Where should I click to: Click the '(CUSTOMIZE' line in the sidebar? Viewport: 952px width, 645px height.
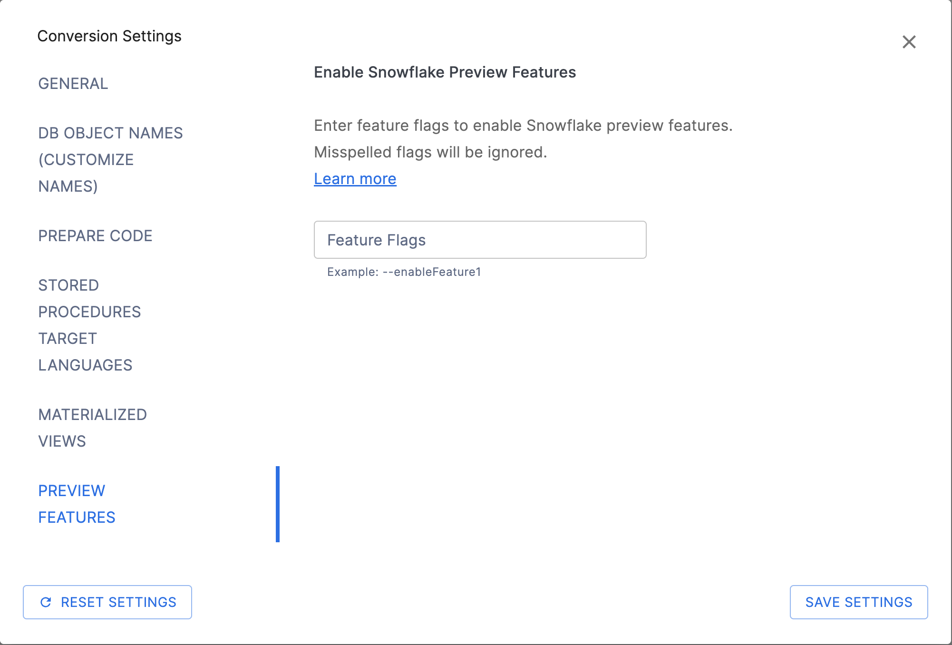(x=86, y=160)
